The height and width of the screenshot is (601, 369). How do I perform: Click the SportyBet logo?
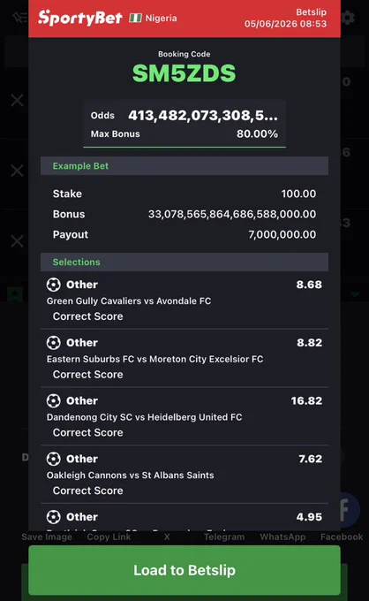[80, 18]
